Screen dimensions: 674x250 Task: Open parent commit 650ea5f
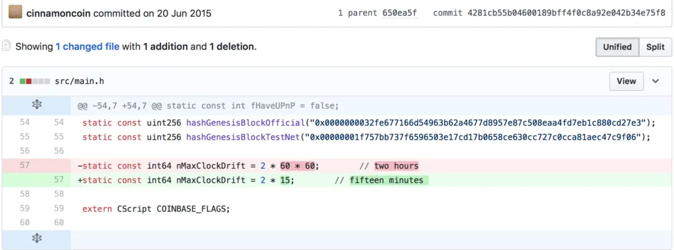pos(399,13)
